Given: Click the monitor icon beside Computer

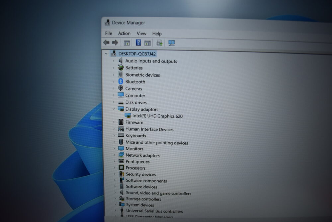Looking at the screenshot, I should point(121,95).
